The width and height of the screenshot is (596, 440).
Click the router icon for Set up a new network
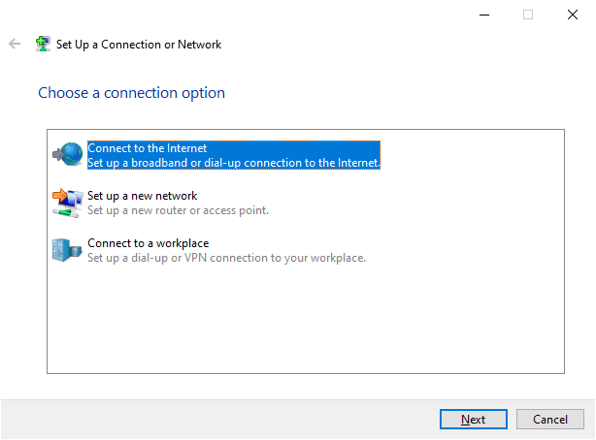(68, 202)
